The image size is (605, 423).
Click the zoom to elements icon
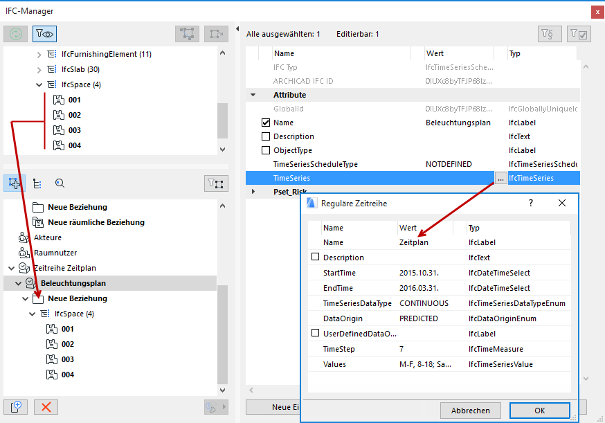click(x=216, y=34)
